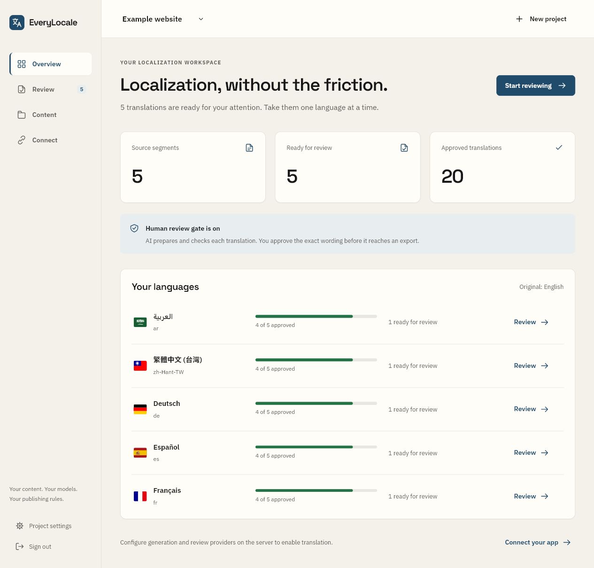Click the Deutsch language name

pyautogui.click(x=167, y=404)
